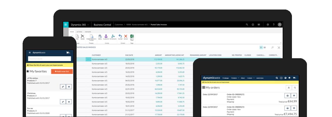
Task: Click the Delete ribbon icon
Action: click(x=82, y=37)
